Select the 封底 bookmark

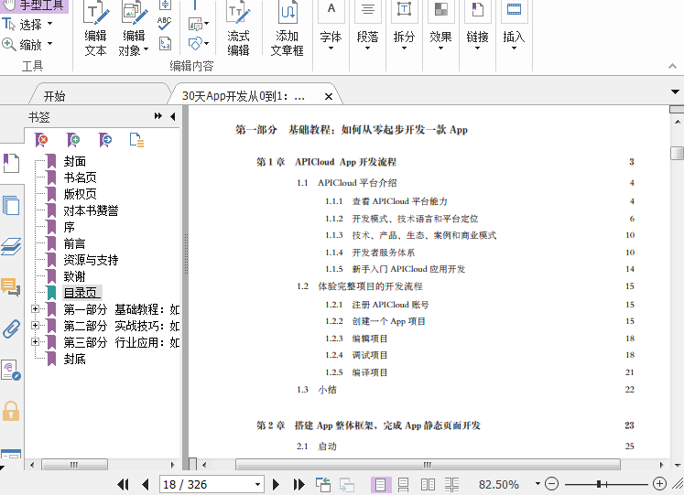pos(74,359)
